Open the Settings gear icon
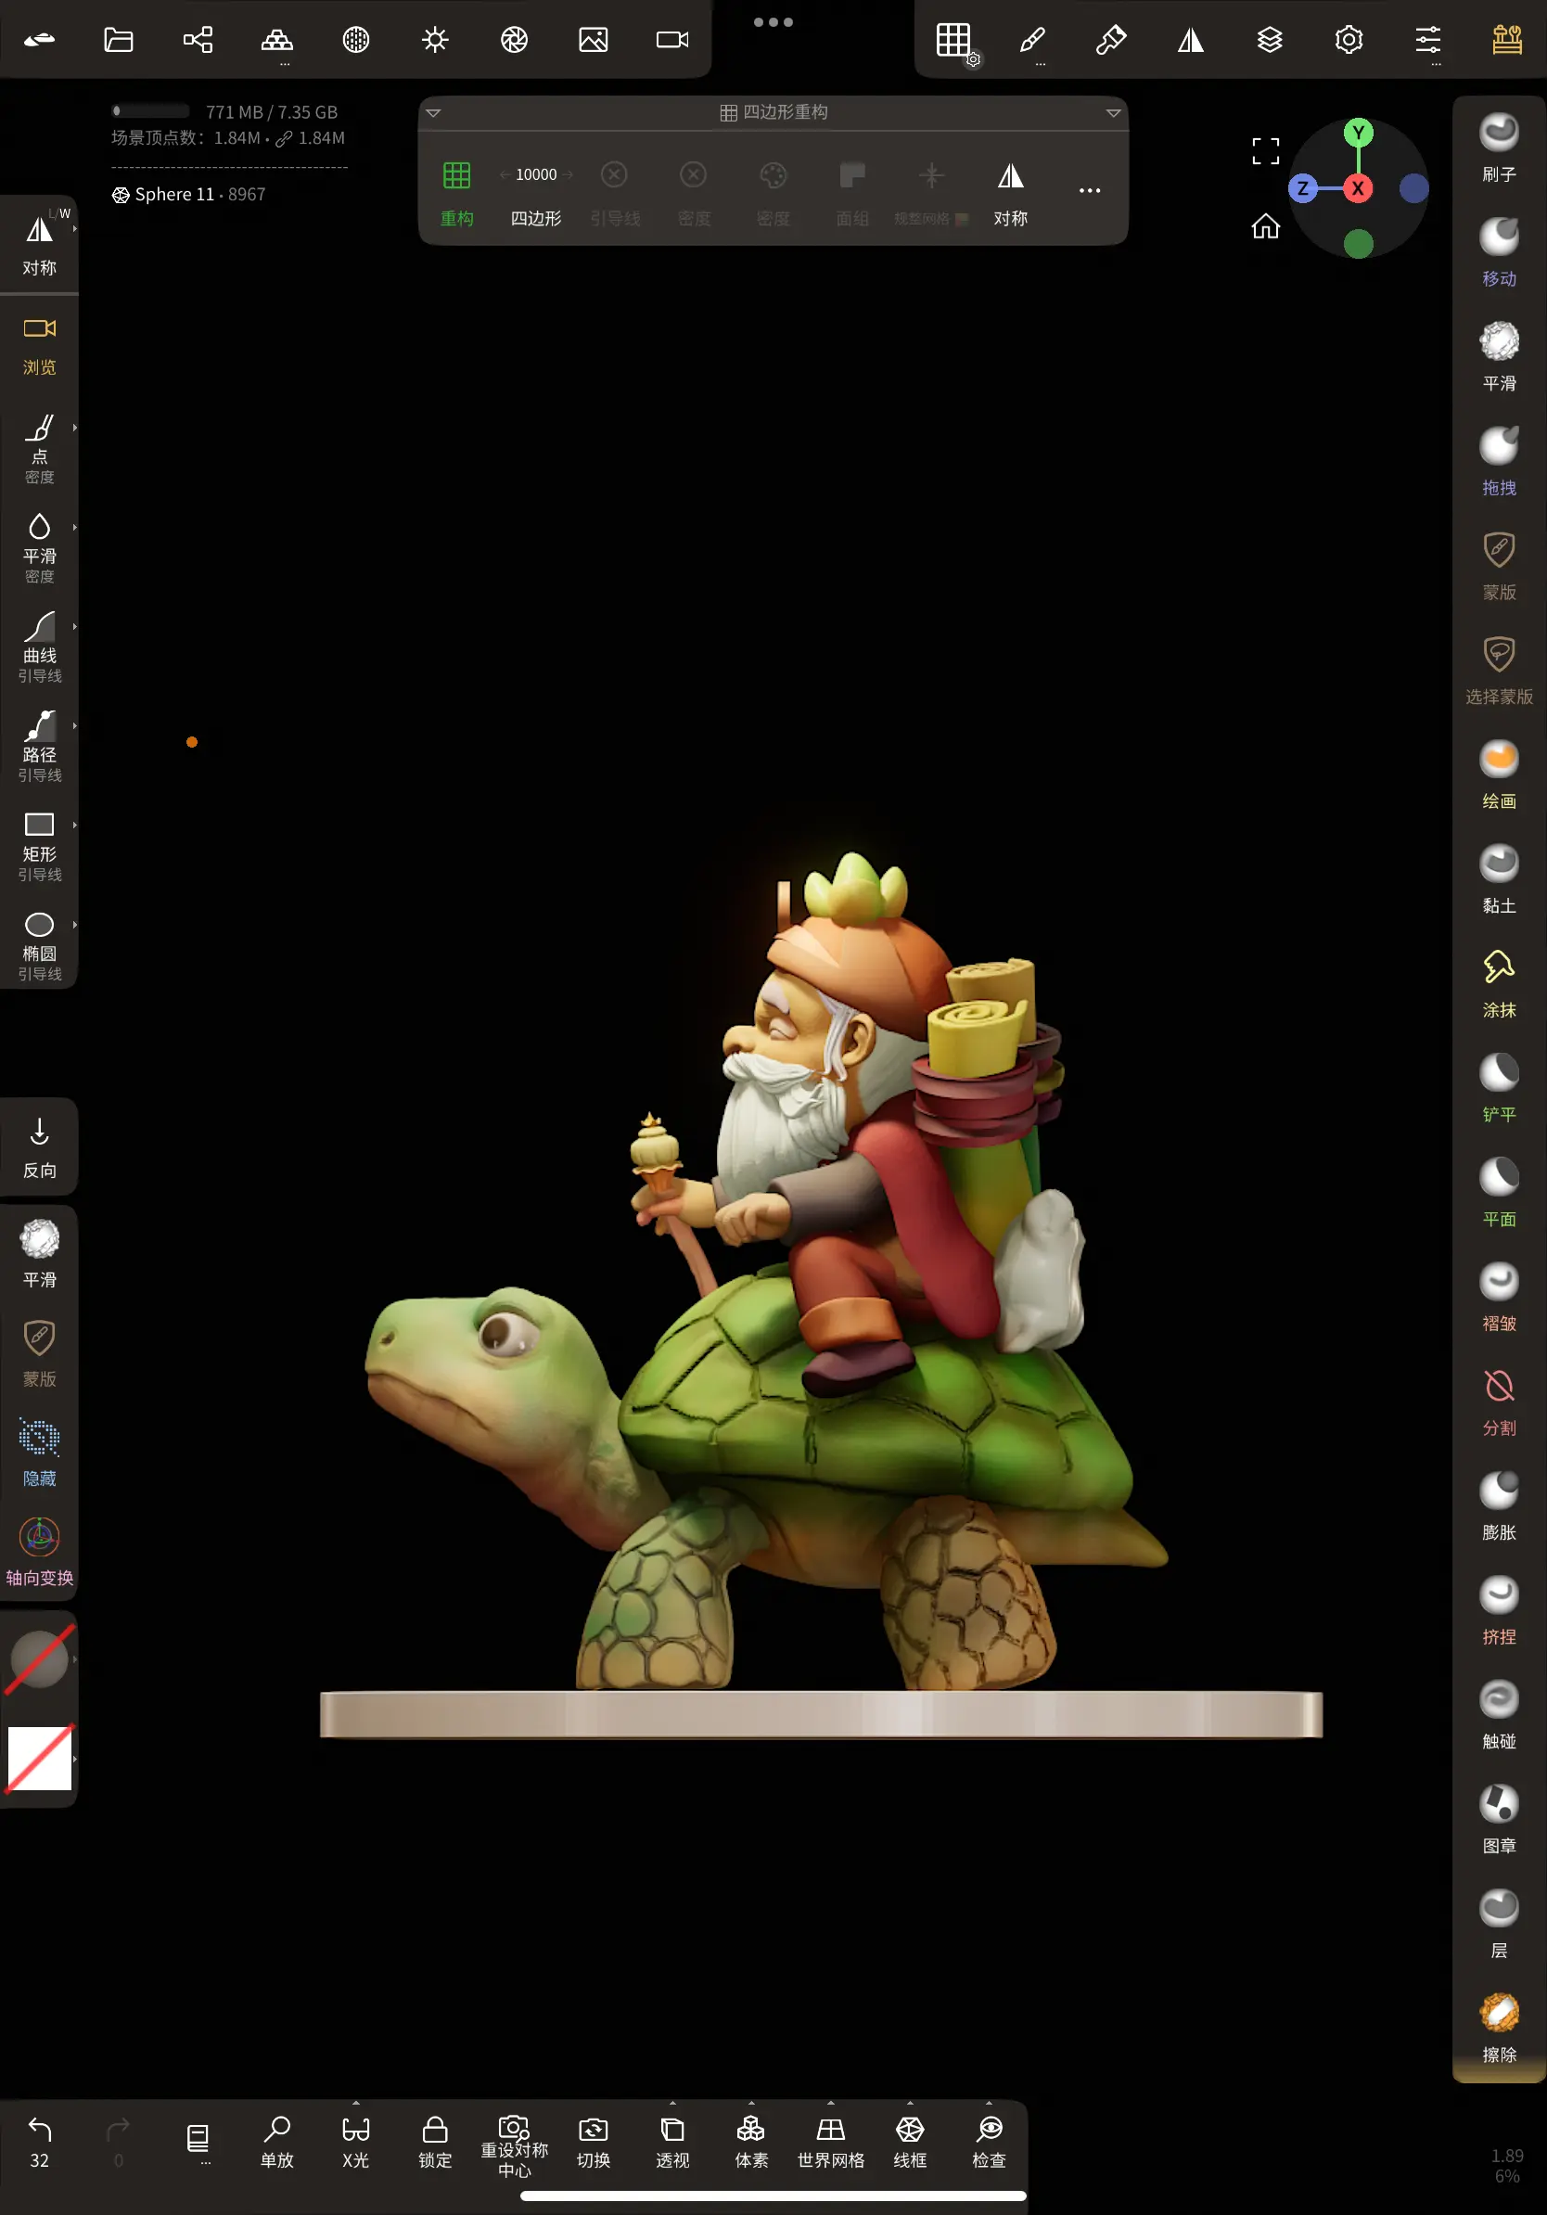Viewport: 1547px width, 2215px height. pyautogui.click(x=1349, y=40)
